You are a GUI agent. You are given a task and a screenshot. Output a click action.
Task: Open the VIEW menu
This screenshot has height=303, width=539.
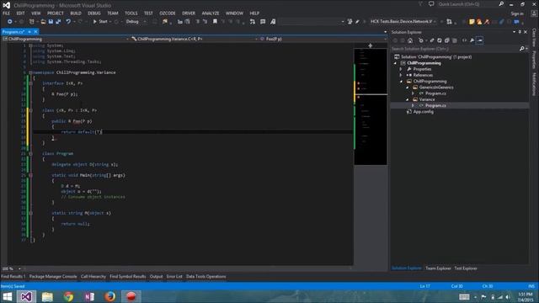(x=35, y=13)
